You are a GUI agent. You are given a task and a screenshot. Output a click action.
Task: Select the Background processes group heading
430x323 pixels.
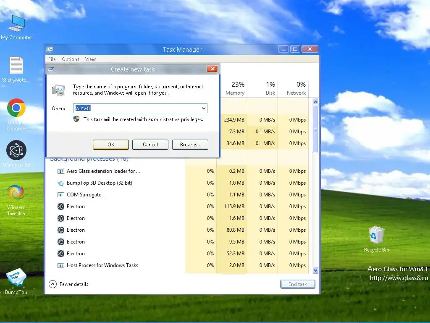pos(89,159)
